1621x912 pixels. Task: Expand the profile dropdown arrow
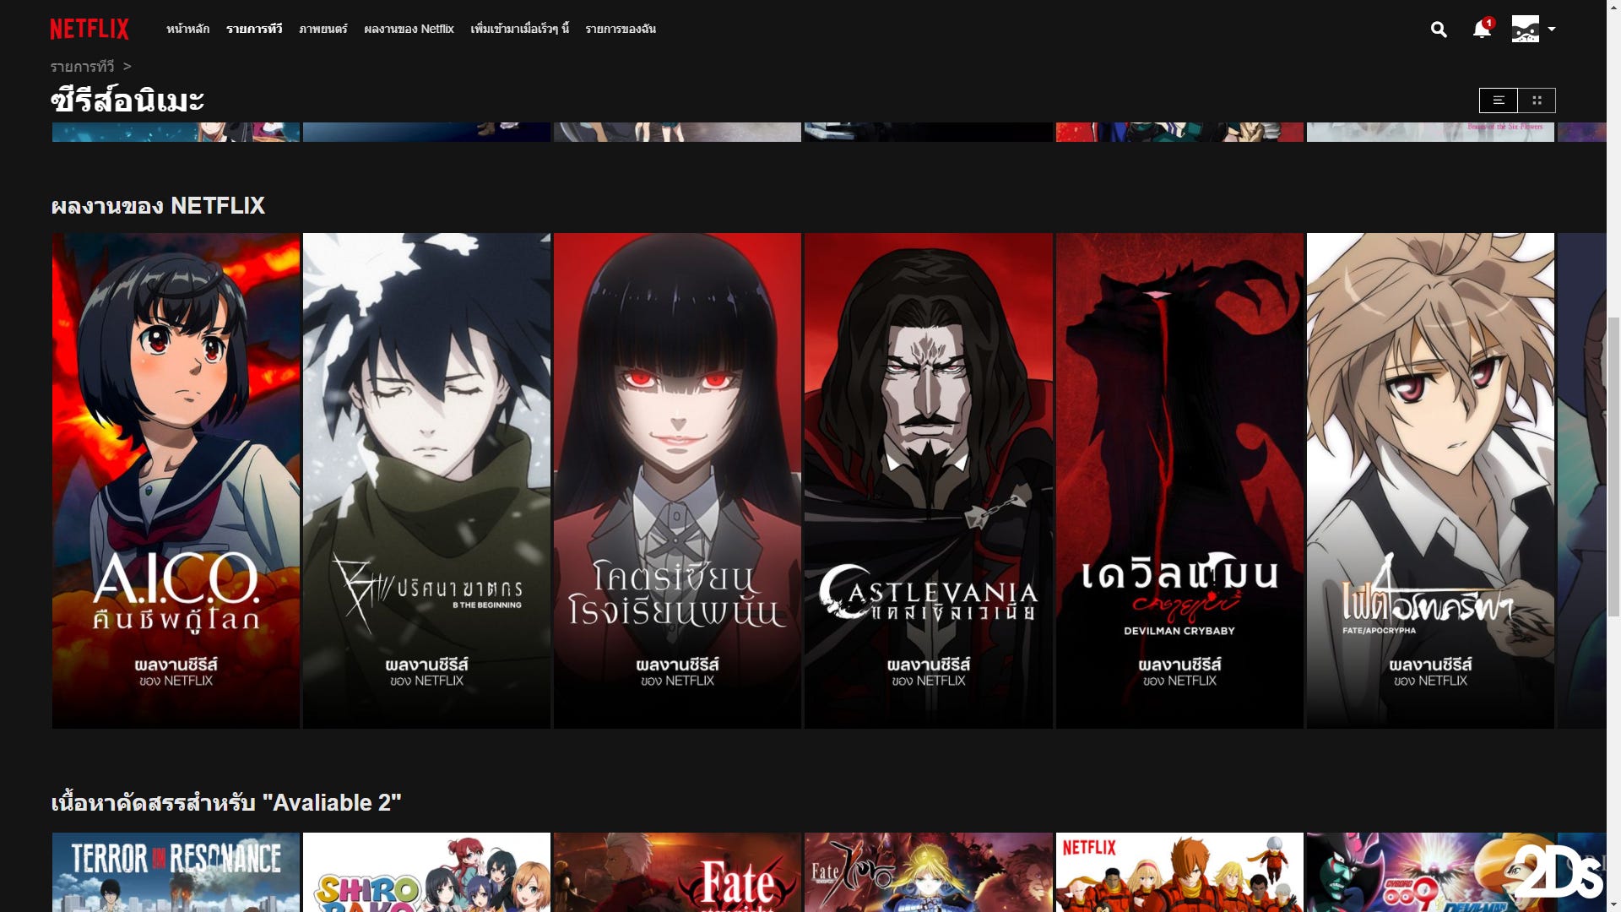pos(1552,29)
